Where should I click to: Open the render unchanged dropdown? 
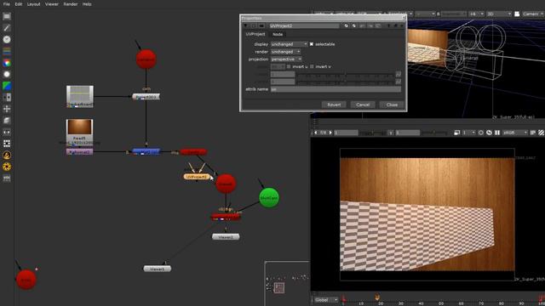[285, 52]
